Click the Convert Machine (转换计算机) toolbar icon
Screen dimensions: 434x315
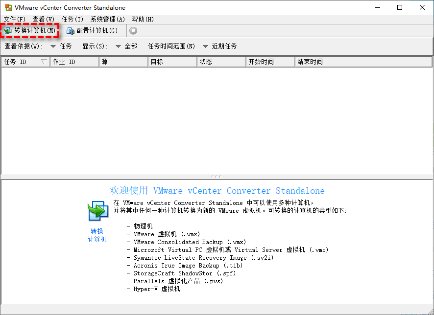(x=8, y=31)
